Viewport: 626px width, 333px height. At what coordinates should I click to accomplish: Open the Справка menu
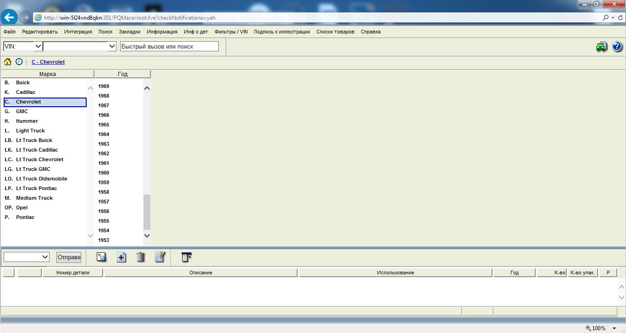pyautogui.click(x=371, y=32)
